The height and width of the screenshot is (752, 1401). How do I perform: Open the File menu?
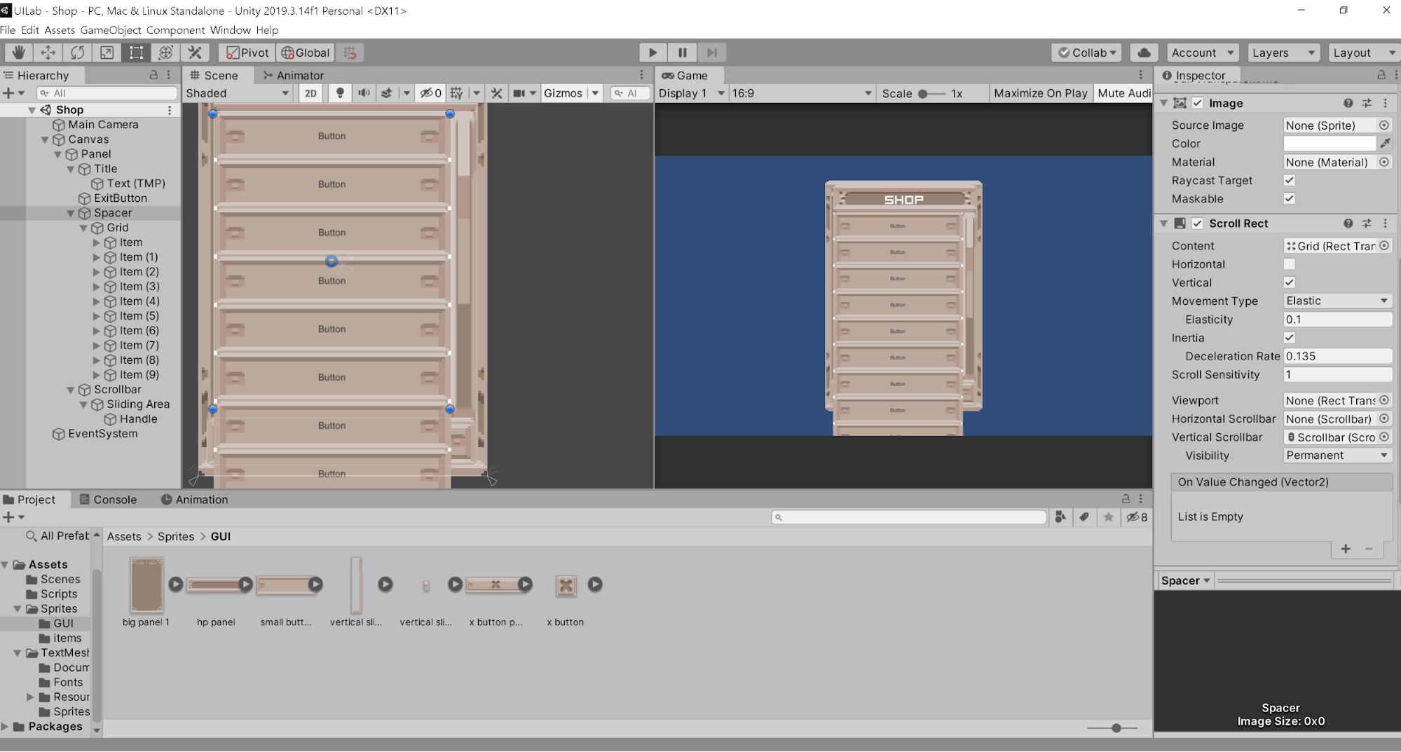pyautogui.click(x=8, y=30)
